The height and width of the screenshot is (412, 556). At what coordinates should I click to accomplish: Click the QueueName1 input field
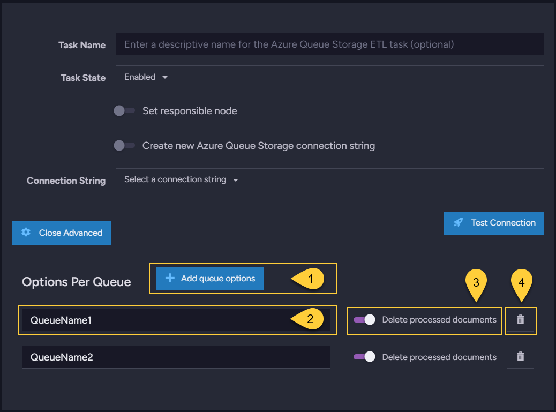[176, 320]
